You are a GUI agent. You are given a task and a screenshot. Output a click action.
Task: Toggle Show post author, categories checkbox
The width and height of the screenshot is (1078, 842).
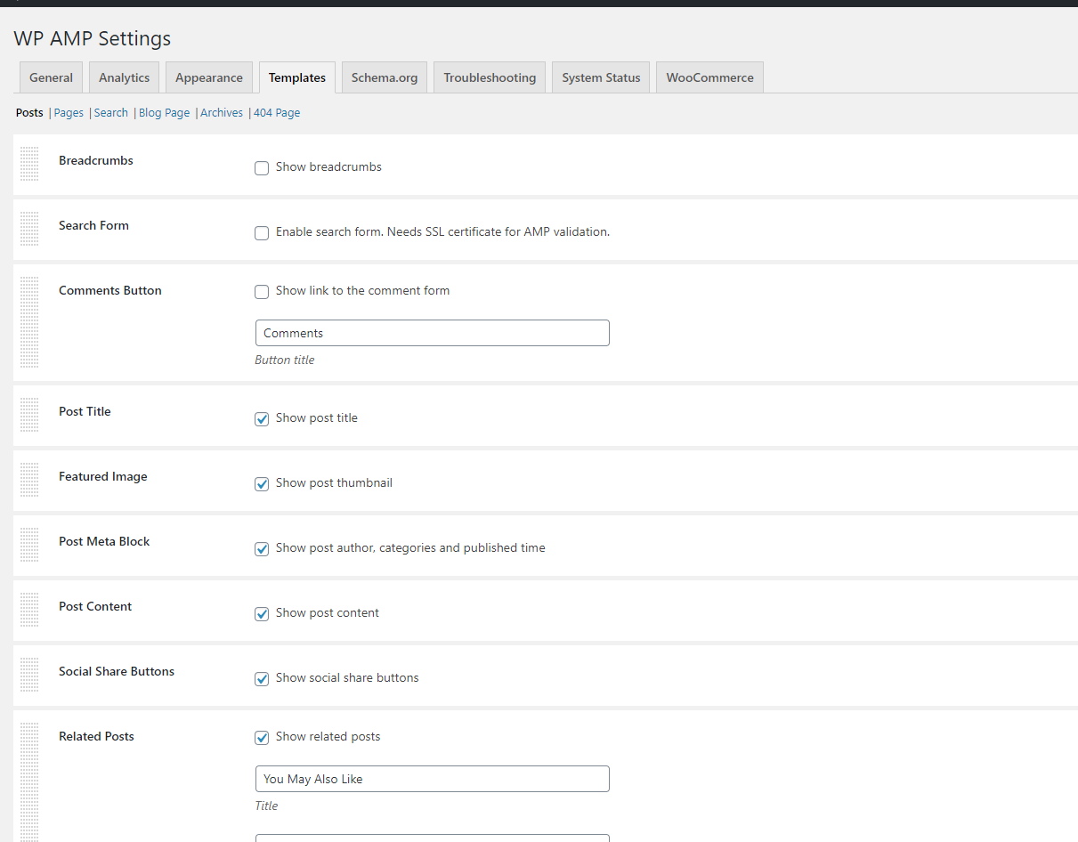click(x=262, y=549)
